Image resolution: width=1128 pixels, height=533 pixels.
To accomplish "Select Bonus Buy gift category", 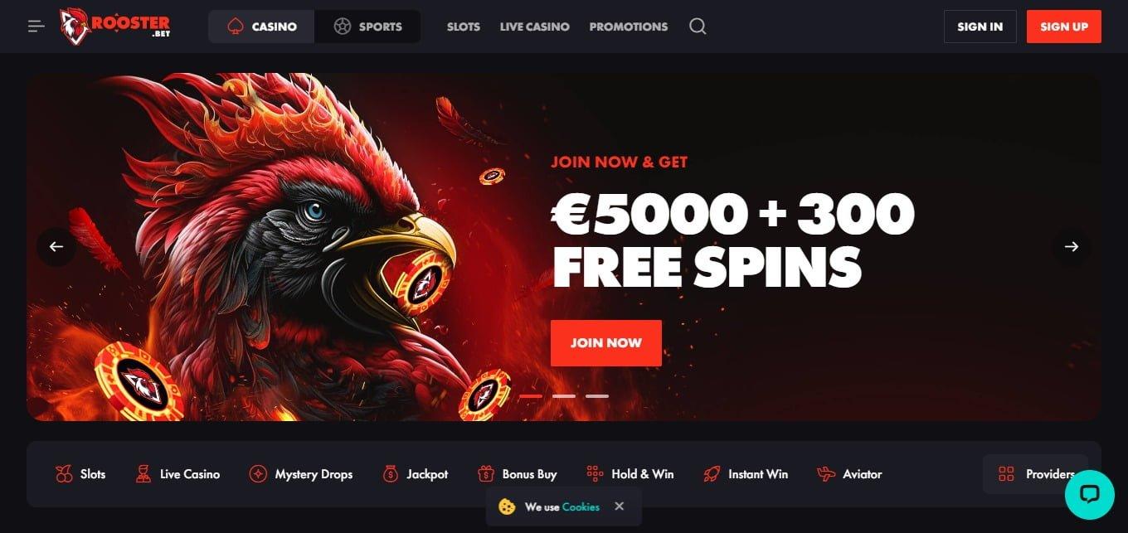I will 517,474.
